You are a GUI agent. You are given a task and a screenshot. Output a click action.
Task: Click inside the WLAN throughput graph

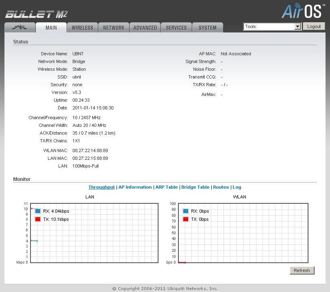click(243, 233)
